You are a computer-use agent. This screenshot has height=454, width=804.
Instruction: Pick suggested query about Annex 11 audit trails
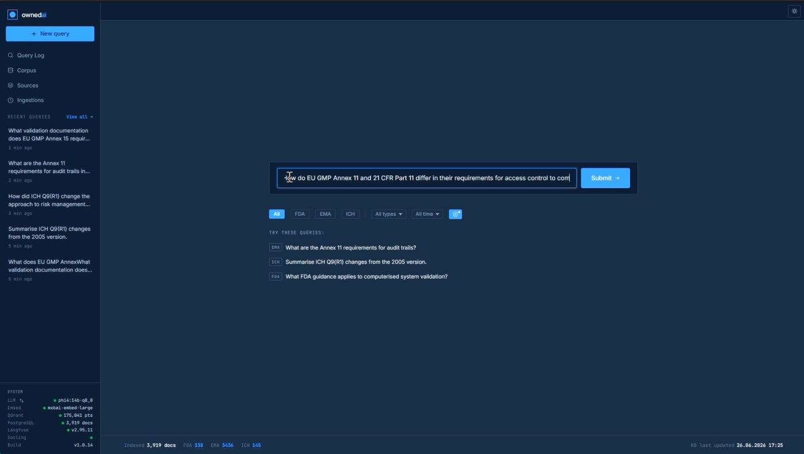351,248
